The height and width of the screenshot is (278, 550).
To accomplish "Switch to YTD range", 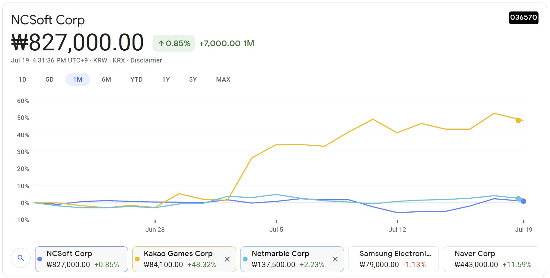I will coord(136,79).
